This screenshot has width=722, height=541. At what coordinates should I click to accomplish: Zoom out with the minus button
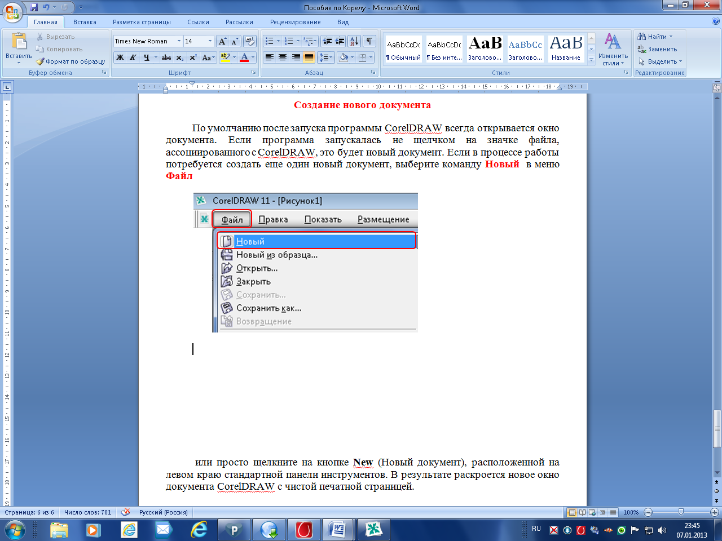(x=648, y=512)
